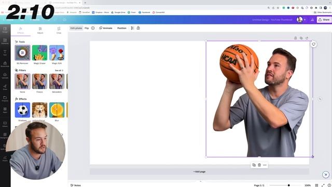The width and height of the screenshot is (332, 187).
Task: Open the dog thumbnail effect
Action: pos(39,110)
